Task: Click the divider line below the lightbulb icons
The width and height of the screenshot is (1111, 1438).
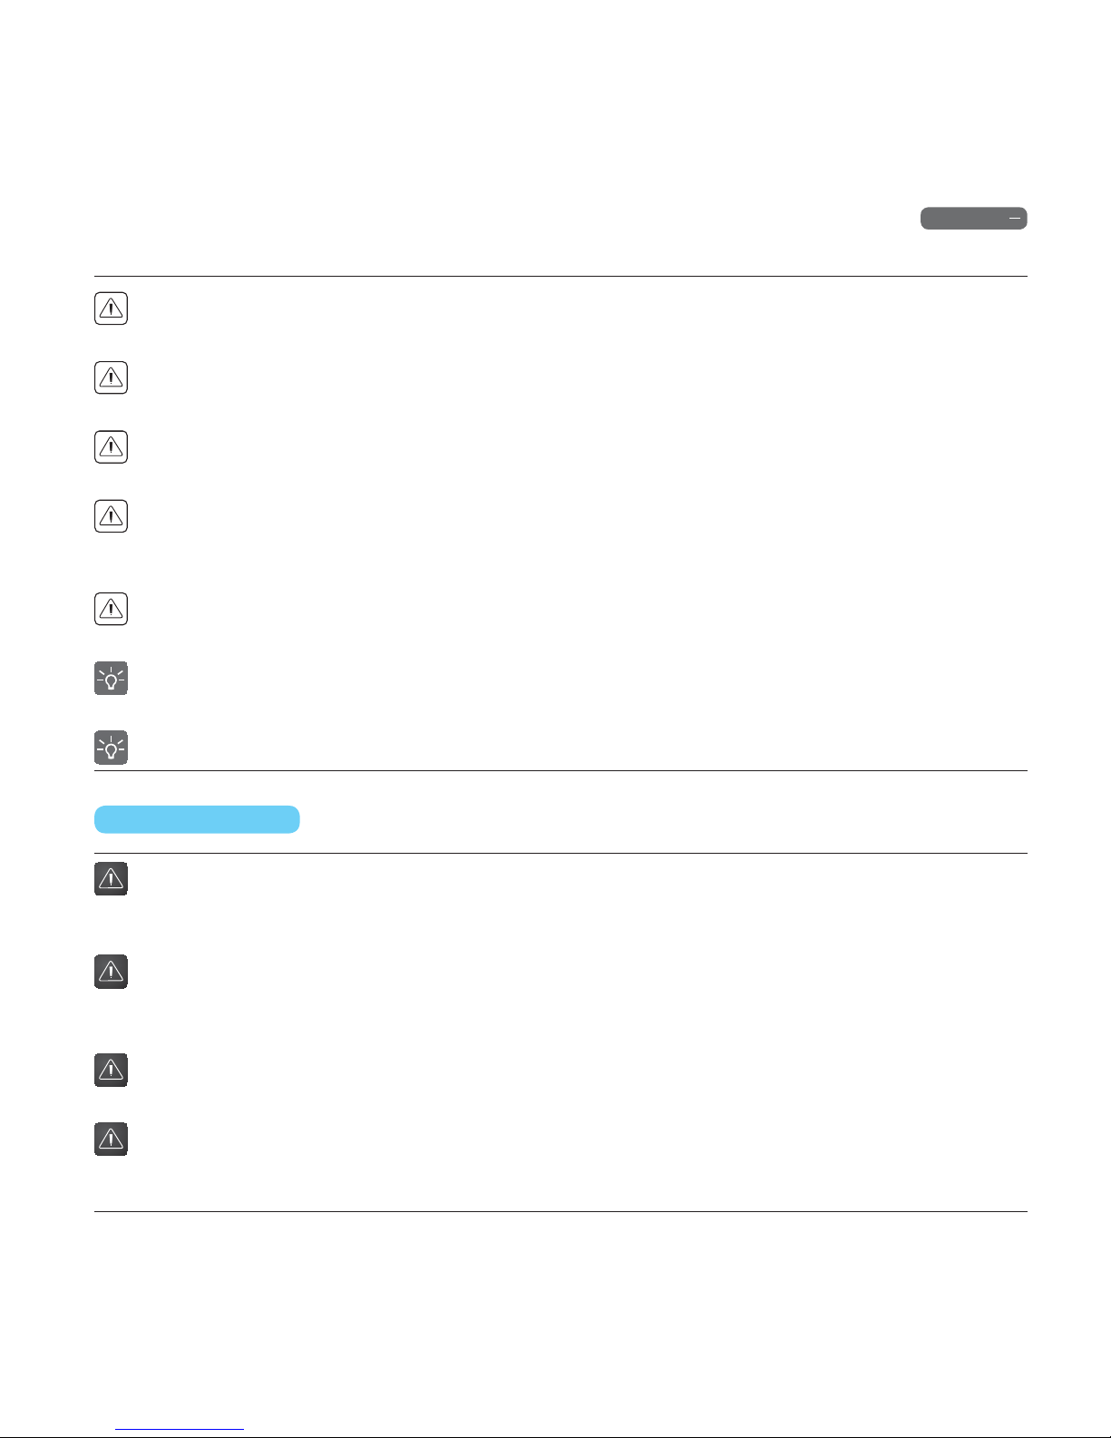Action: click(560, 771)
